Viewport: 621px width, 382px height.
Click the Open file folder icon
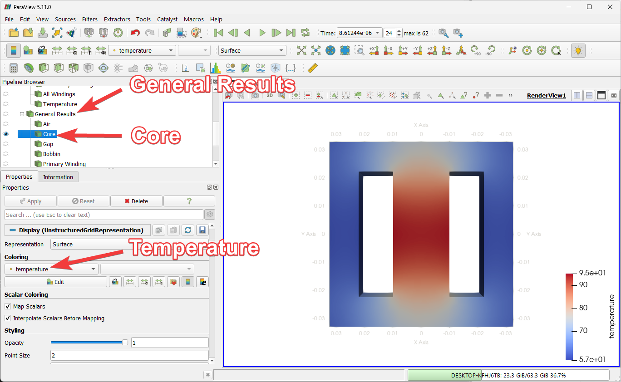point(14,33)
